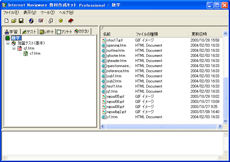The height and width of the screenshot is (162, 230).
Task: Click the file list horizontal scrollbar thumb
Action: [161, 126]
